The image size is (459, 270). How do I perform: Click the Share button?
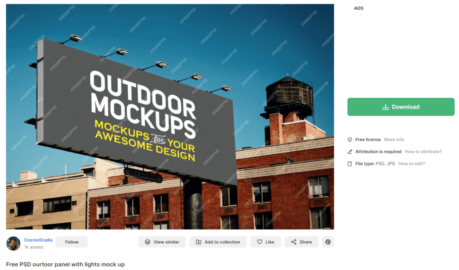click(301, 242)
